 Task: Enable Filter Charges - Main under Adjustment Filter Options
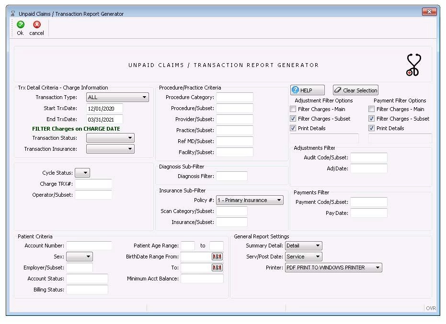click(293, 109)
